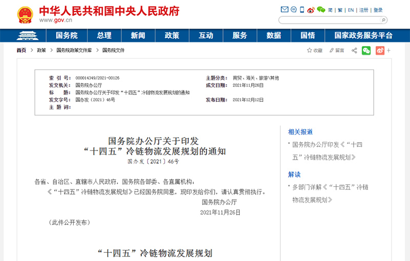
Task: Open the mobile phone icon
Action: point(302,10)
